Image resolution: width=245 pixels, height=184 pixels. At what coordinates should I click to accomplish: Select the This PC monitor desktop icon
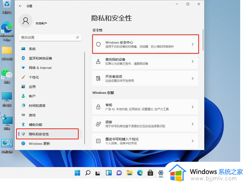pos(7,99)
